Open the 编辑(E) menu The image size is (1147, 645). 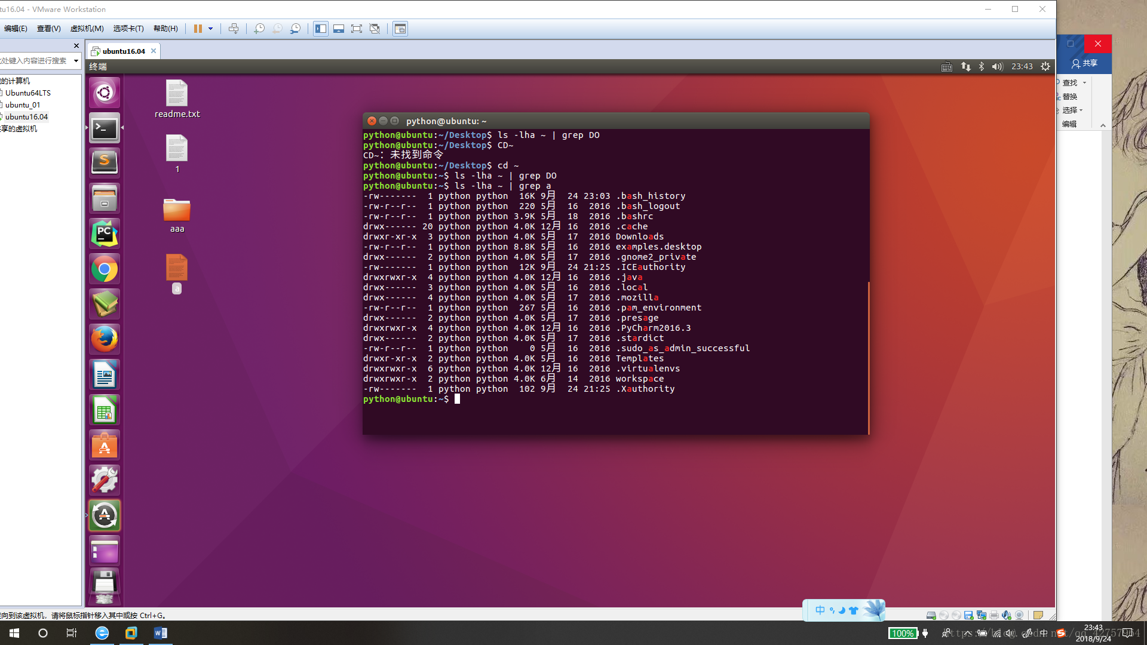click(16, 29)
